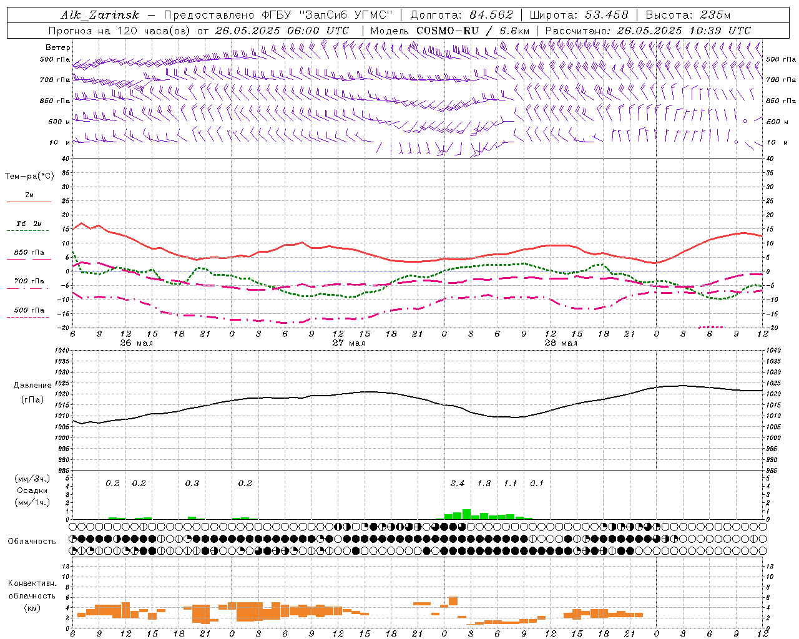This screenshot has width=799, height=639.
Task: Click the Долгота: 84.562 value
Action: pos(462,15)
